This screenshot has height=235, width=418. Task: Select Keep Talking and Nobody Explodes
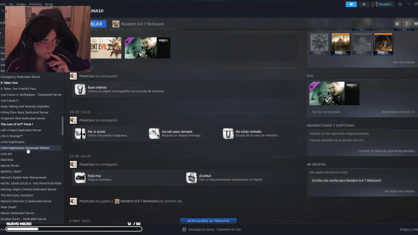coord(25,106)
